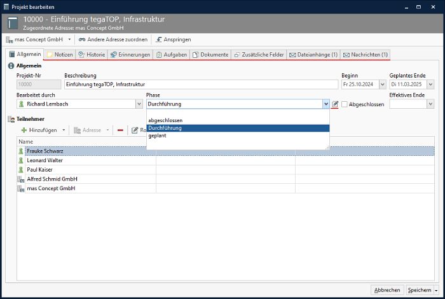445x299 pixels.
Task: Click the company icon beside mas Concept GmbH row
Action: 21,188
